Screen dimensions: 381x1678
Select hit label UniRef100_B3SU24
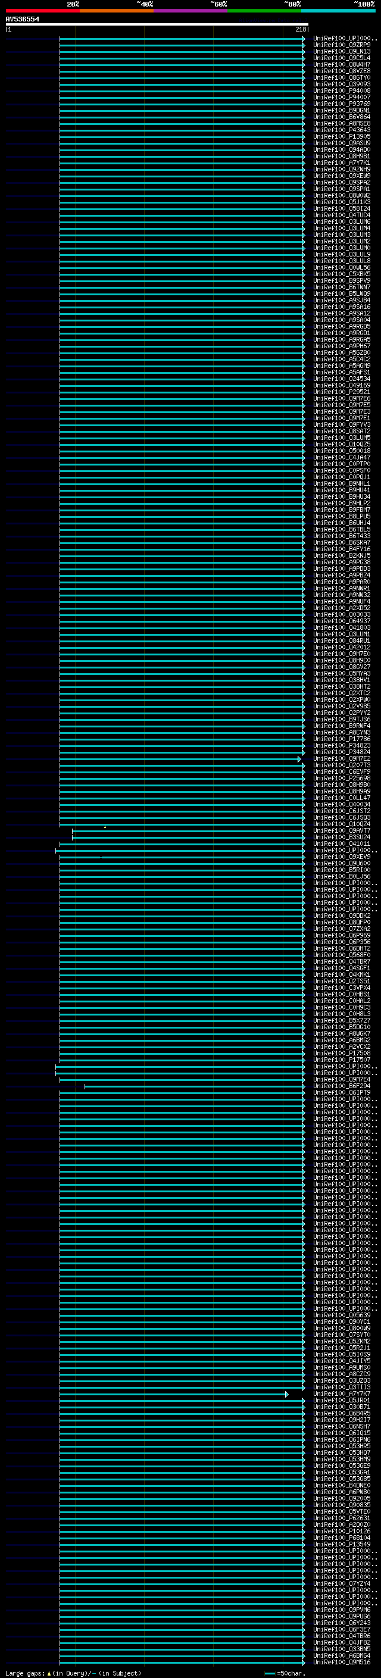coord(342,837)
